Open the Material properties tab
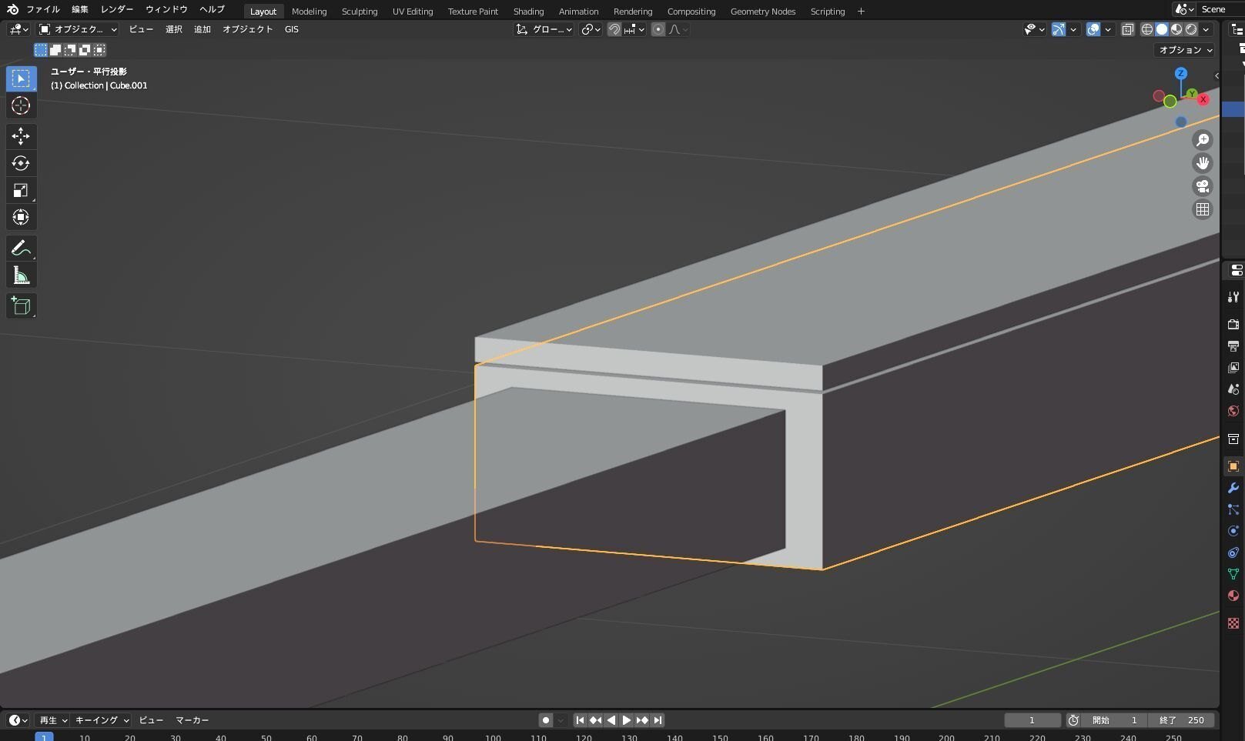The image size is (1245, 741). (x=1233, y=596)
